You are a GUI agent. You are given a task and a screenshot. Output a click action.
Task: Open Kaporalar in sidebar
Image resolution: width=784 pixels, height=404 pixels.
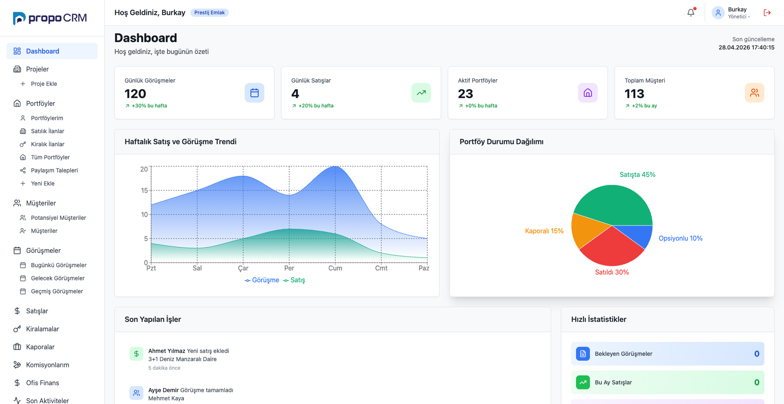(x=52, y=346)
